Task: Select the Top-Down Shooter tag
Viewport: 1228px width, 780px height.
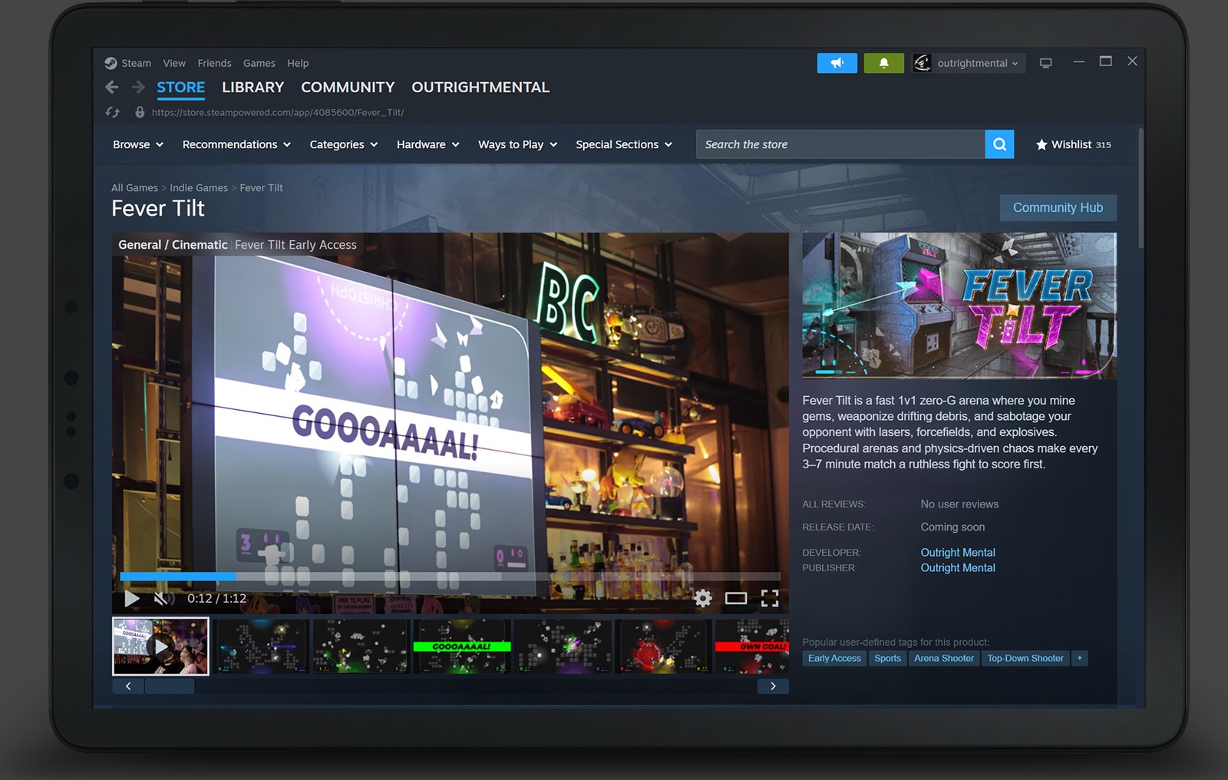Action: (x=1025, y=658)
